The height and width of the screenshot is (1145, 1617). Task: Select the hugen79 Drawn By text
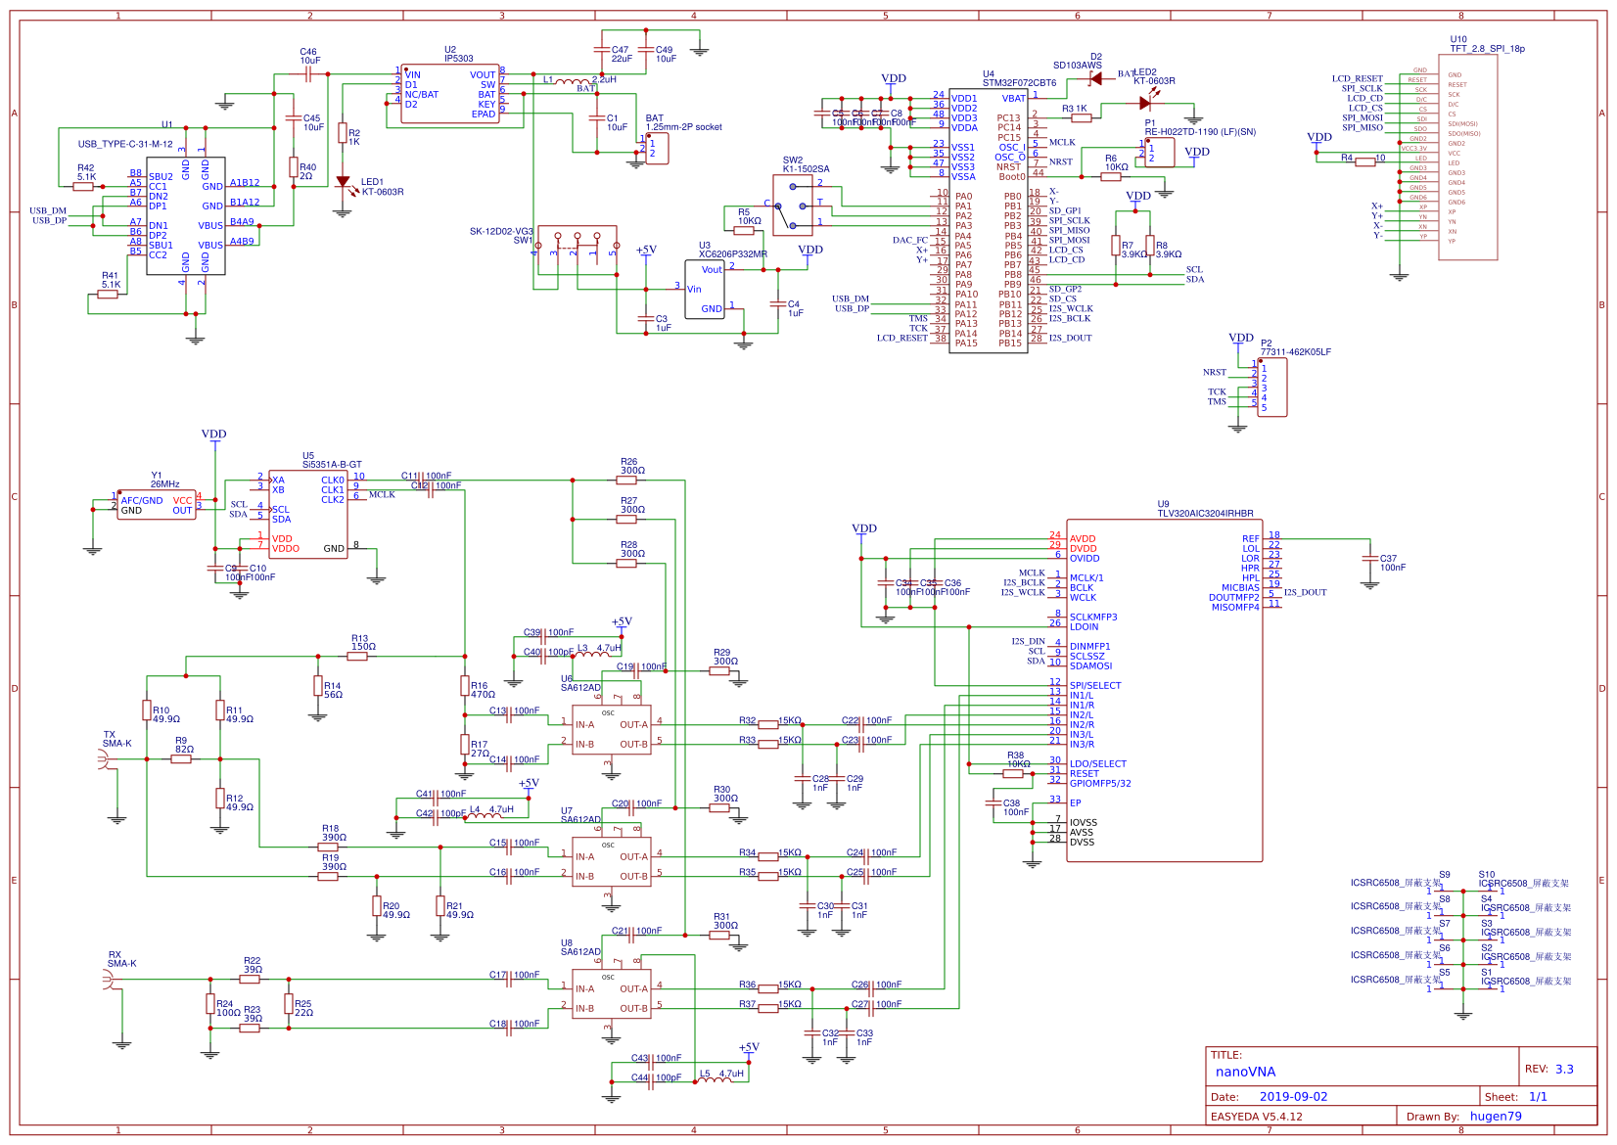1496,1116
